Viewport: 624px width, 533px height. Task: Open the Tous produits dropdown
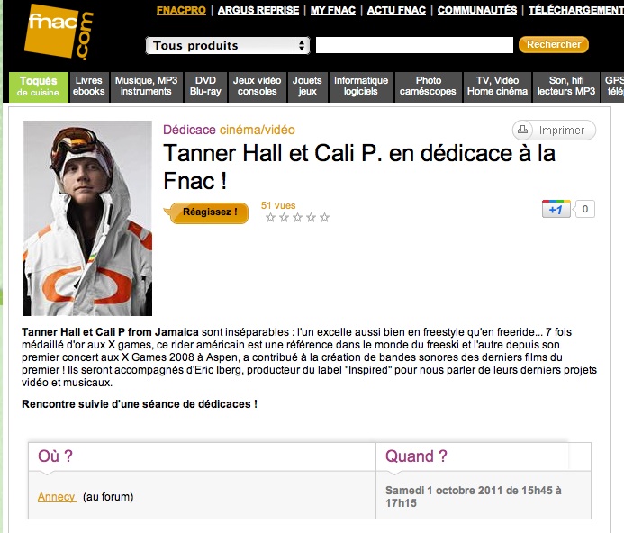228,45
